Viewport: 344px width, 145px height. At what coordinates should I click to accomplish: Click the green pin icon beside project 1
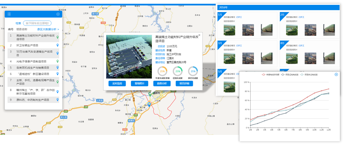tap(58, 37)
